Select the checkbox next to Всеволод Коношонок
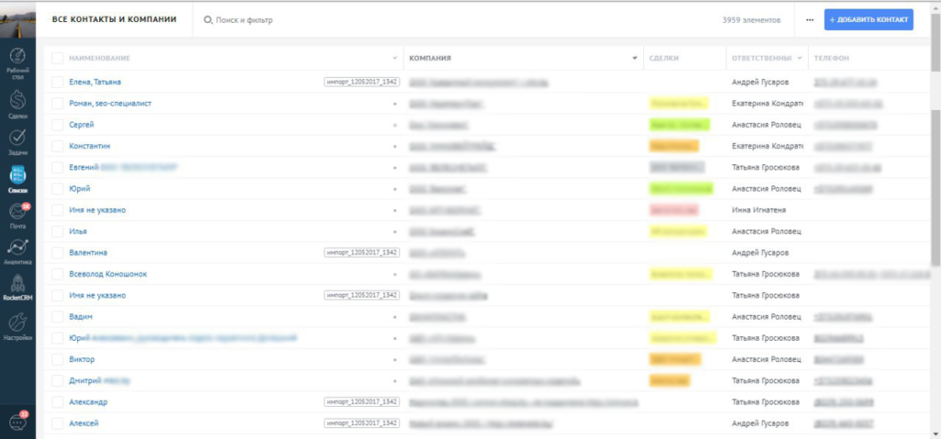This screenshot has width=941, height=439. [x=58, y=274]
